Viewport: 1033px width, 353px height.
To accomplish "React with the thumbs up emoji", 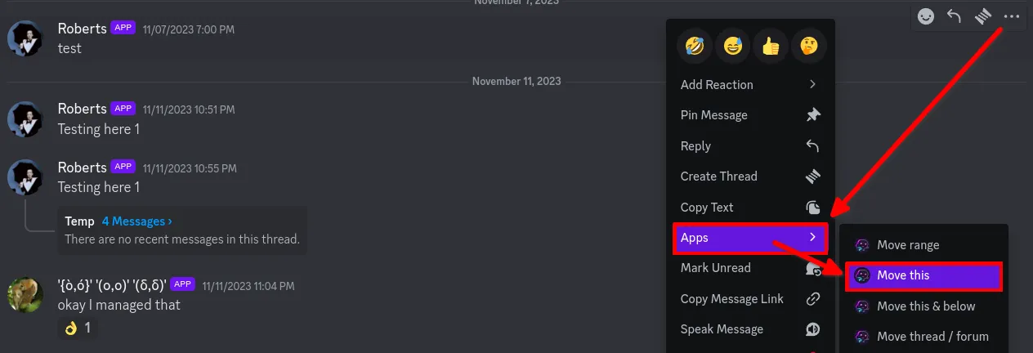I will click(771, 47).
